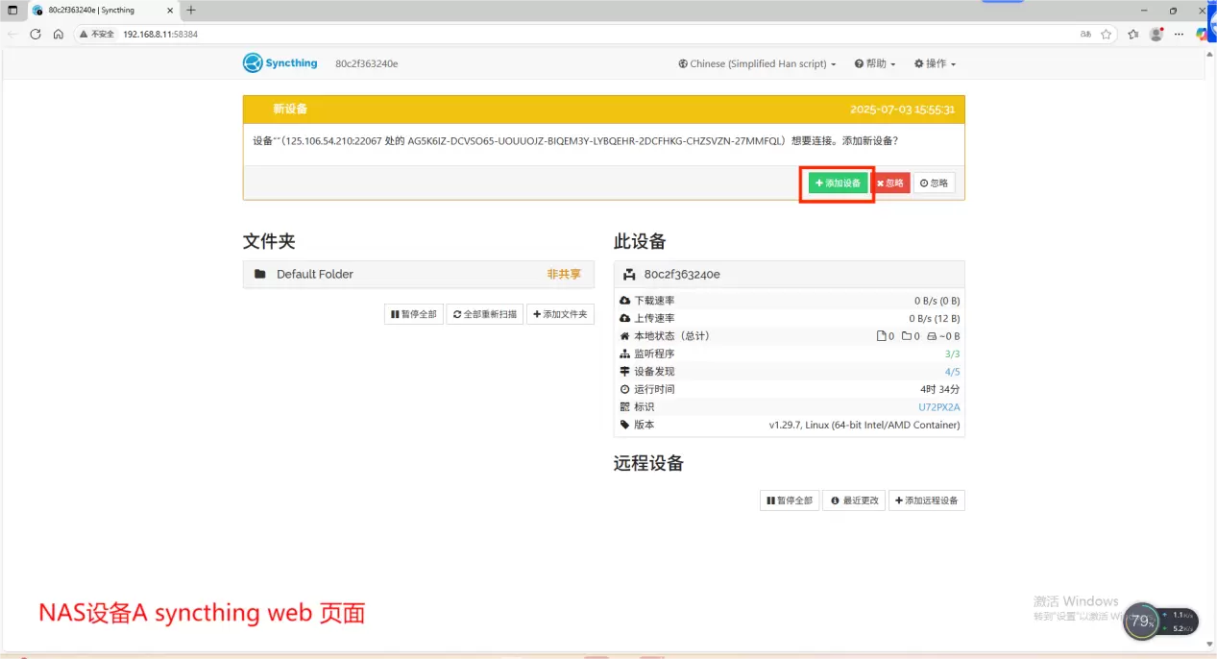
Task: Click the 最近更改 recent changes button
Action: point(854,500)
